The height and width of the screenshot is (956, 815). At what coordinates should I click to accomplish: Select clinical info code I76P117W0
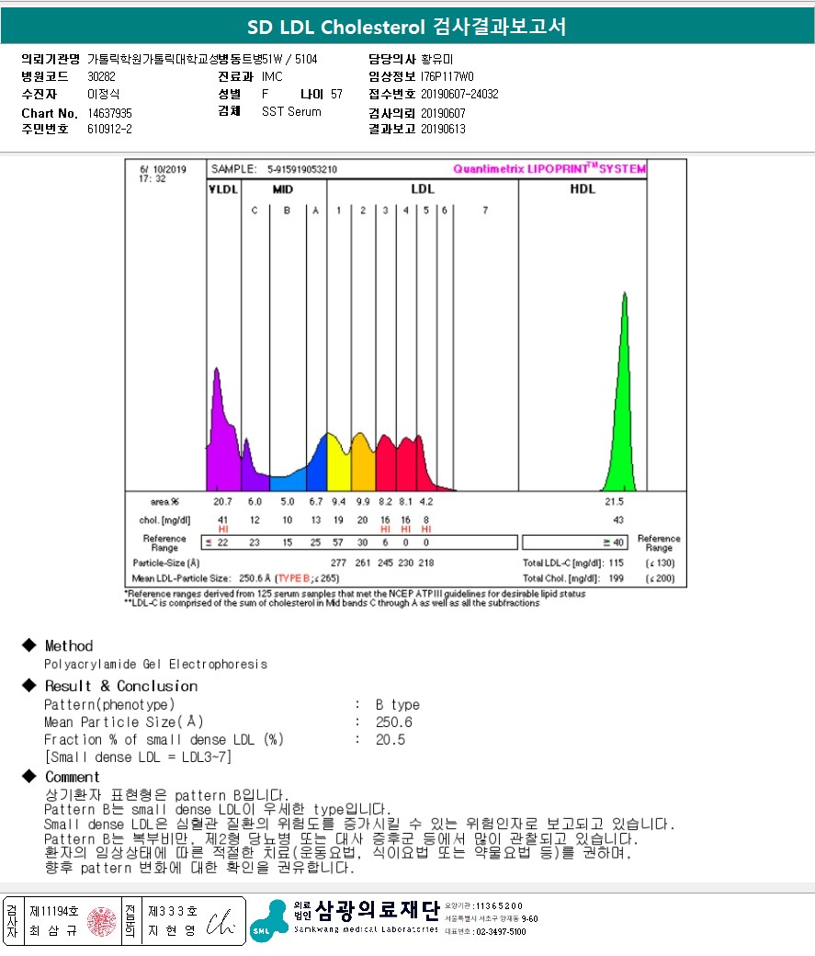447,77
